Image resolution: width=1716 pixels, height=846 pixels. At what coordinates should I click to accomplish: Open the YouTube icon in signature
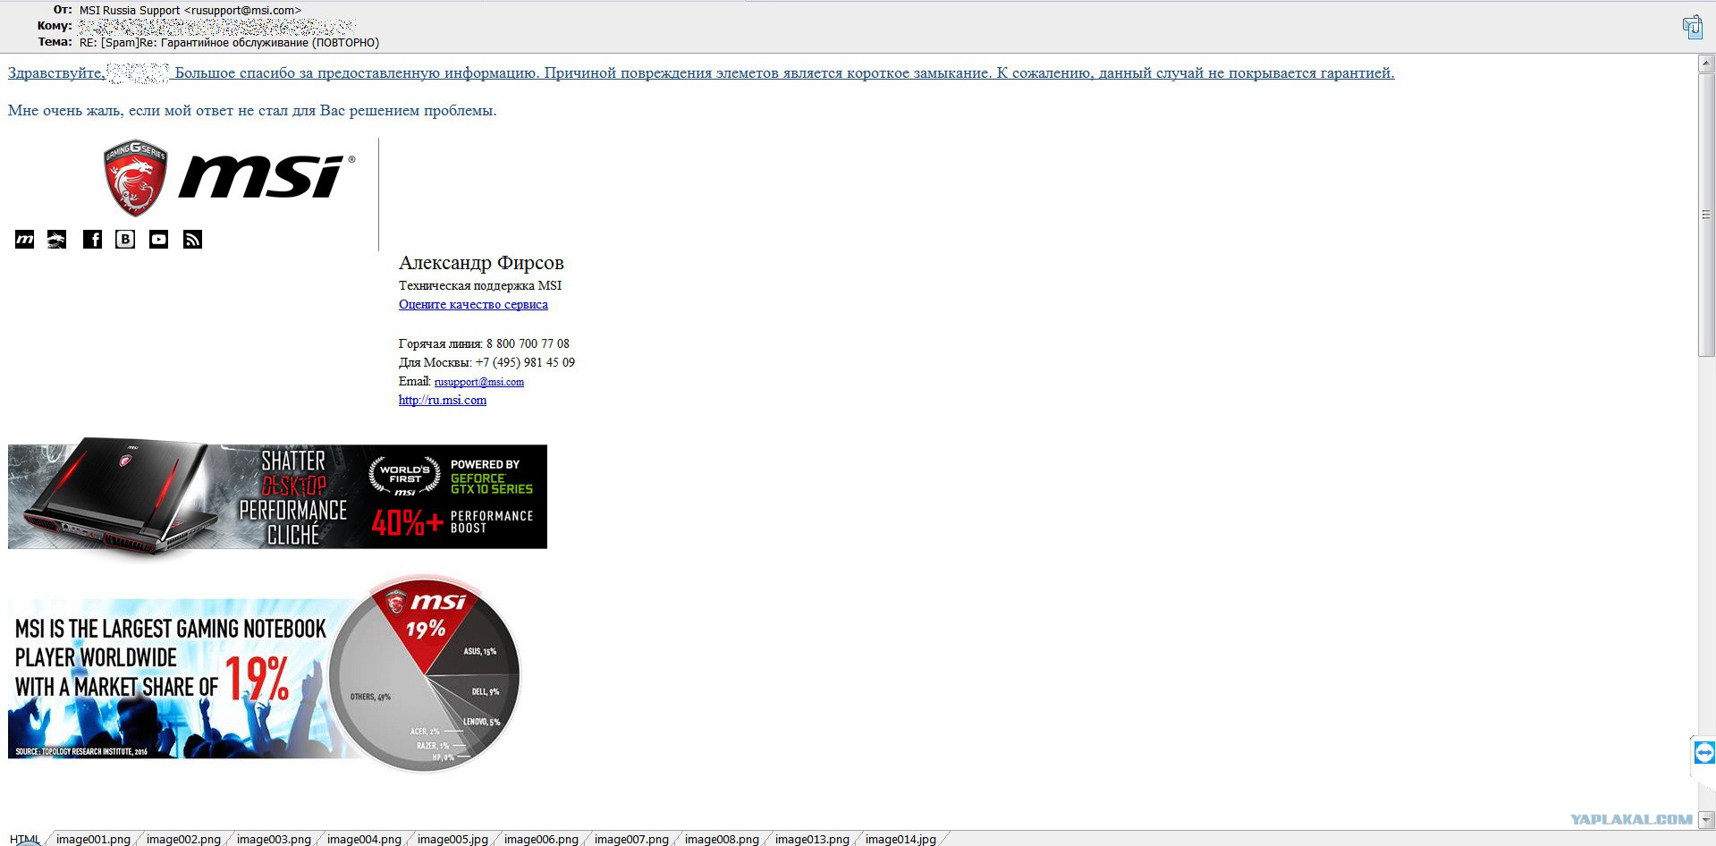pyautogui.click(x=158, y=239)
